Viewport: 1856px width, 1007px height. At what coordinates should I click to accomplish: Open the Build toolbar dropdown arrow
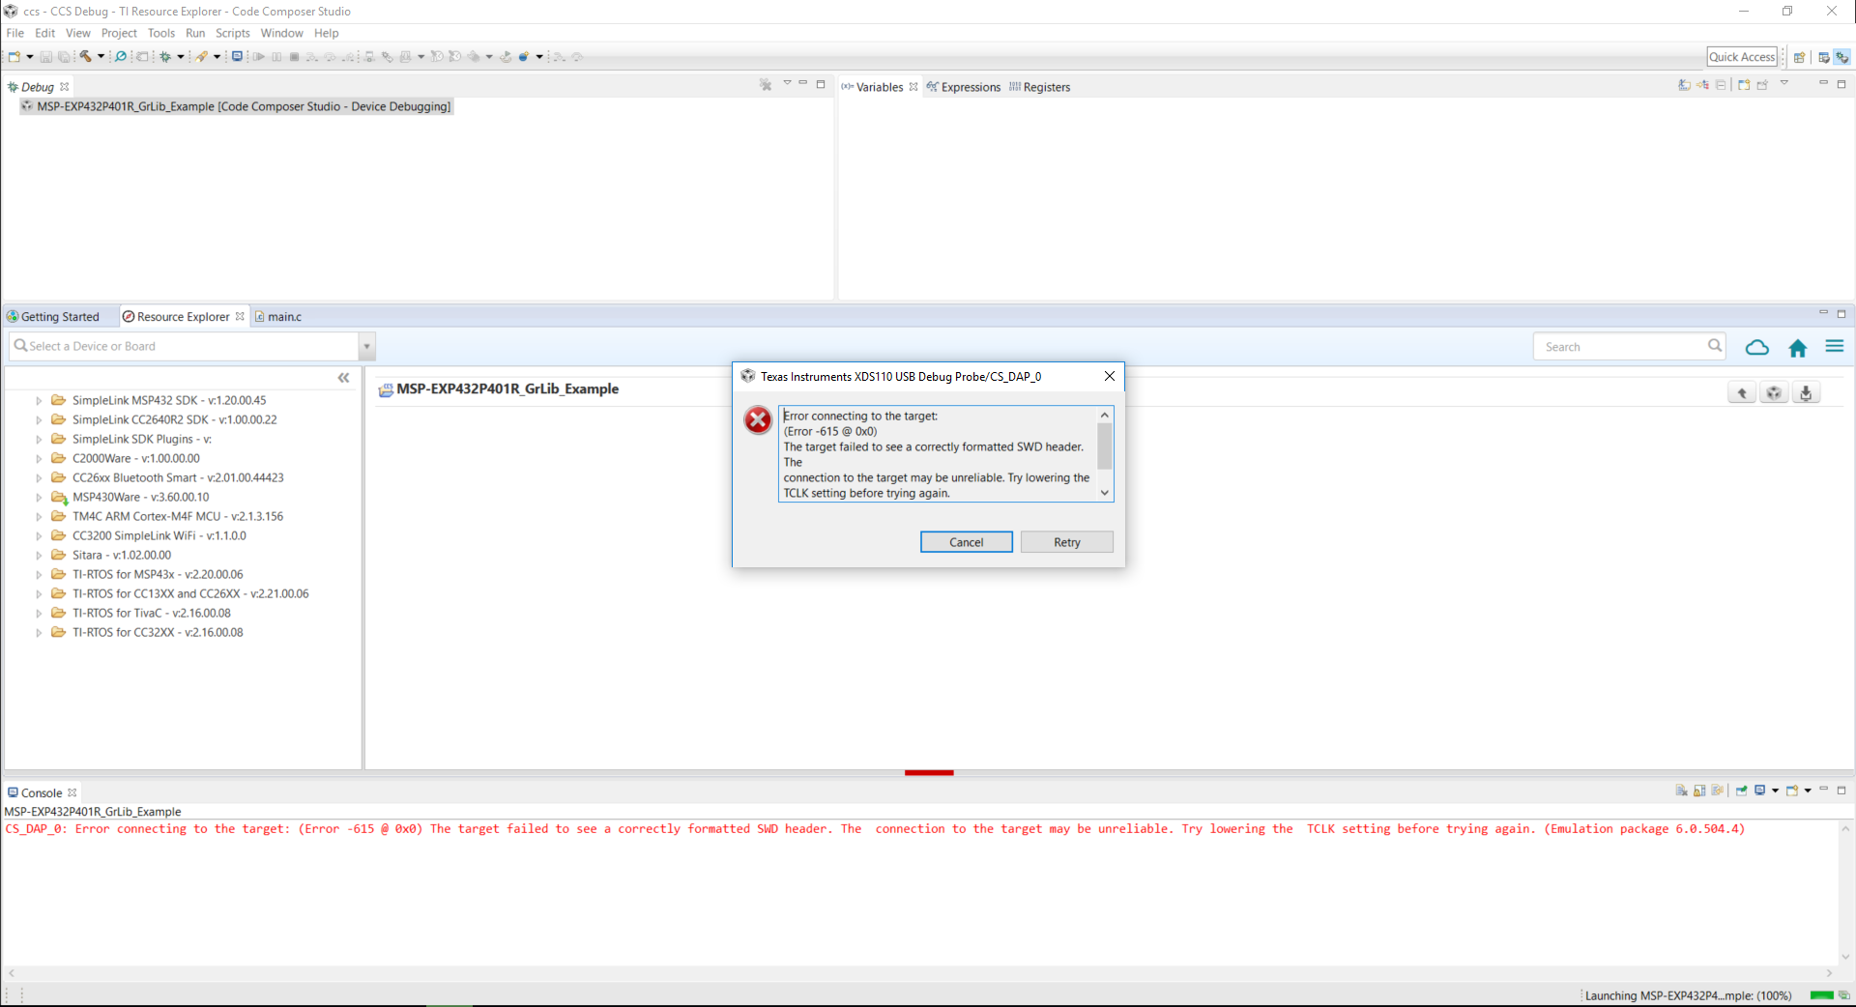point(101,57)
